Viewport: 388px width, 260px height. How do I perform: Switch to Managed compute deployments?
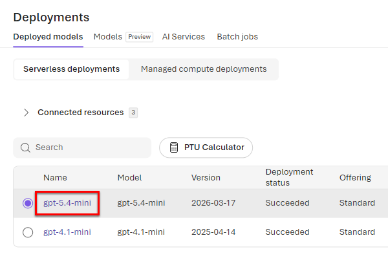click(x=204, y=69)
